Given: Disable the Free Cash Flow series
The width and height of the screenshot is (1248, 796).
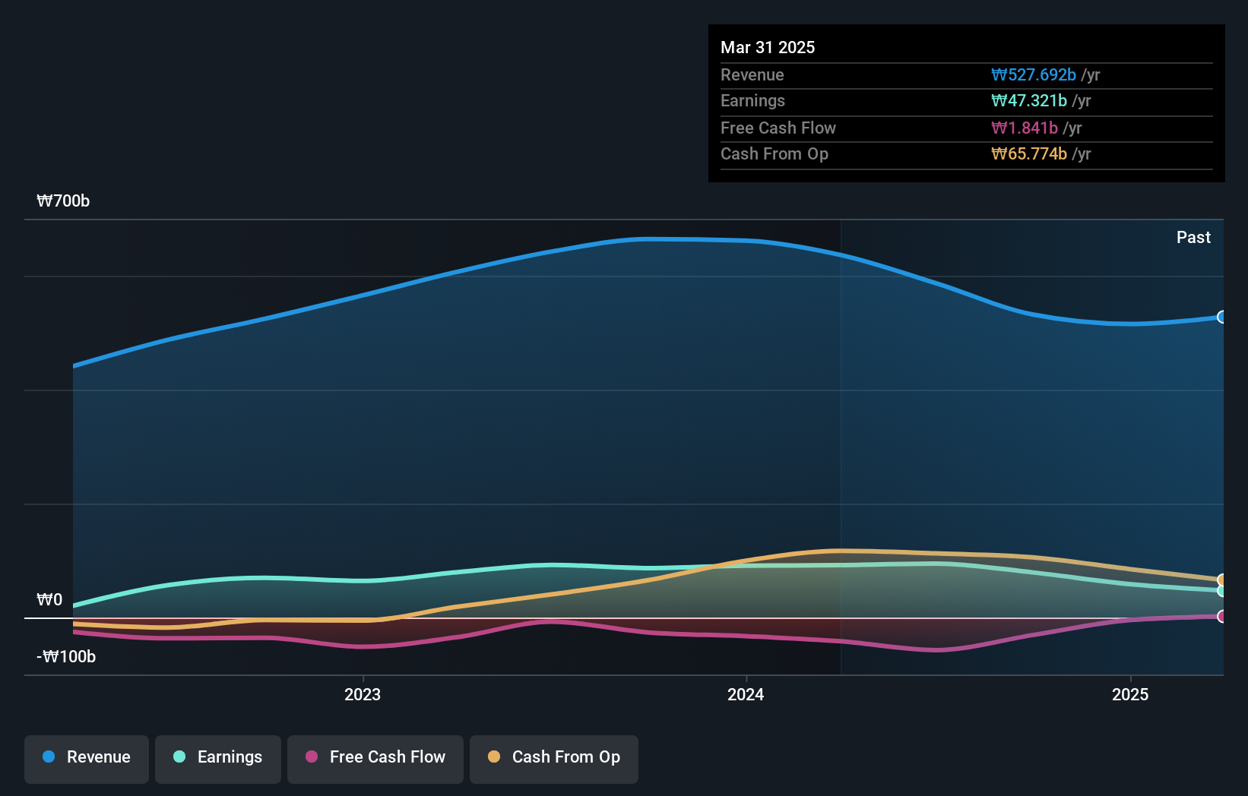Looking at the screenshot, I should 375,757.
